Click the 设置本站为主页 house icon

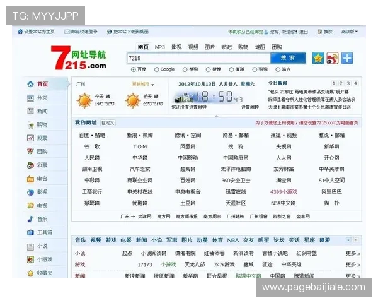tap(20, 32)
